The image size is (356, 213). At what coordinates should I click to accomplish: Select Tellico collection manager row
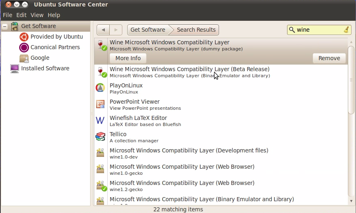click(221, 137)
